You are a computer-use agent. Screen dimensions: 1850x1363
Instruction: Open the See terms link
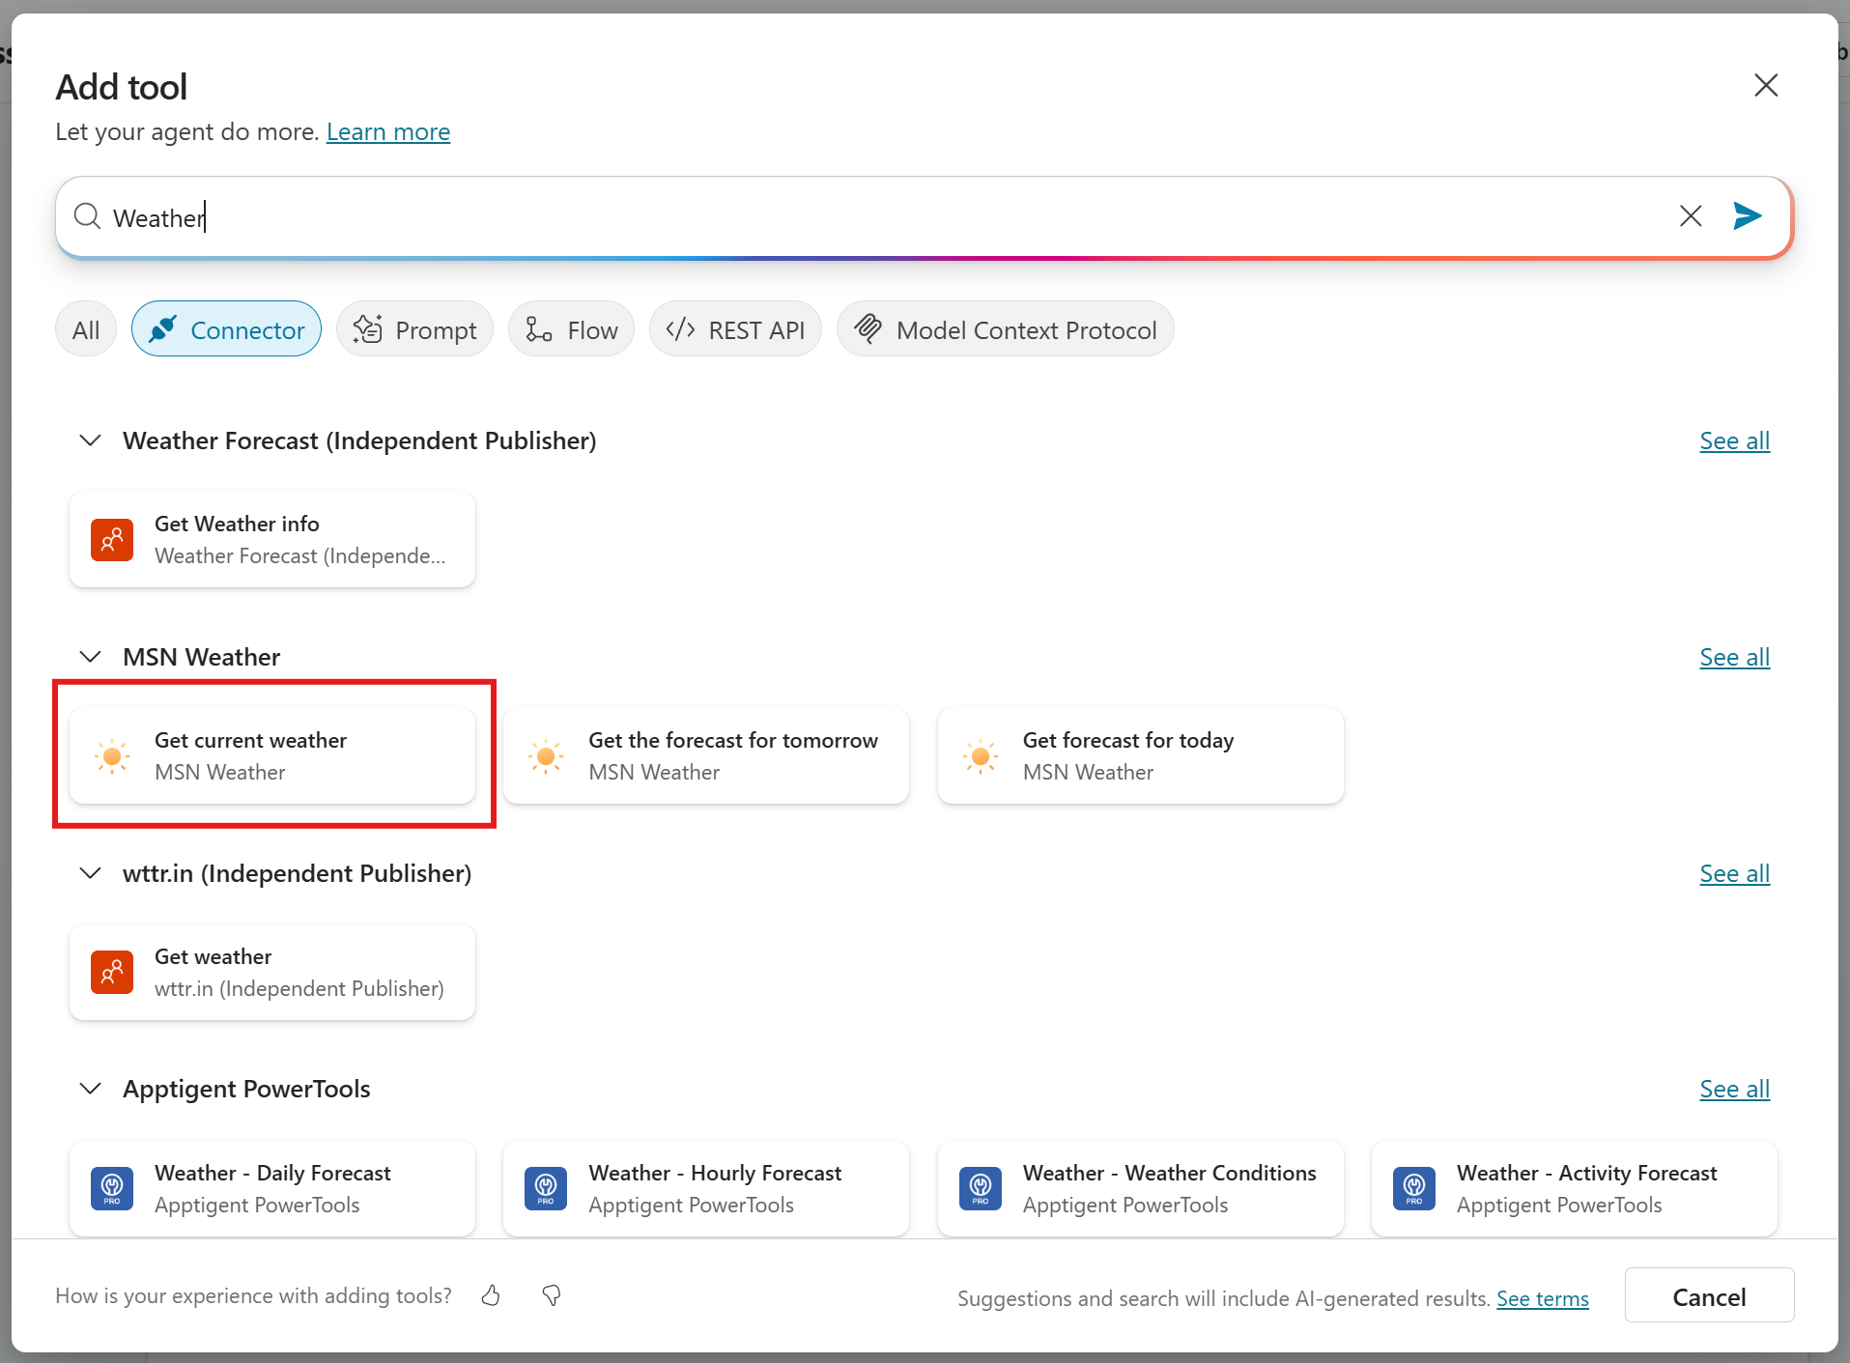pos(1543,1298)
